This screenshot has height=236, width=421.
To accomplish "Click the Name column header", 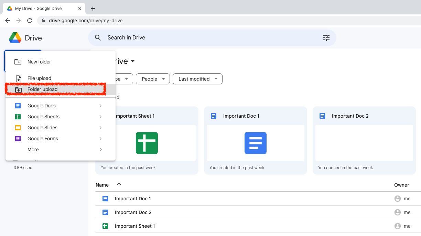I will pos(102,185).
